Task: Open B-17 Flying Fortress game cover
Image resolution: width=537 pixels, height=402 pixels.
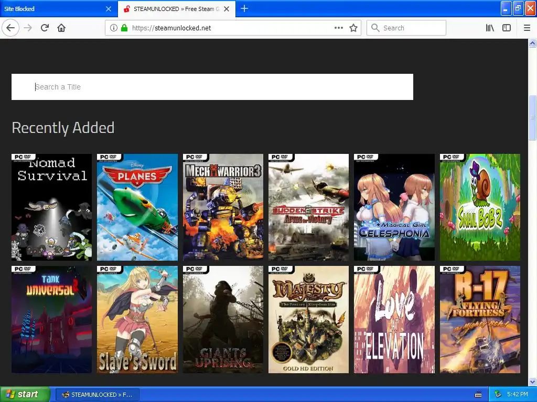Action: [480, 319]
